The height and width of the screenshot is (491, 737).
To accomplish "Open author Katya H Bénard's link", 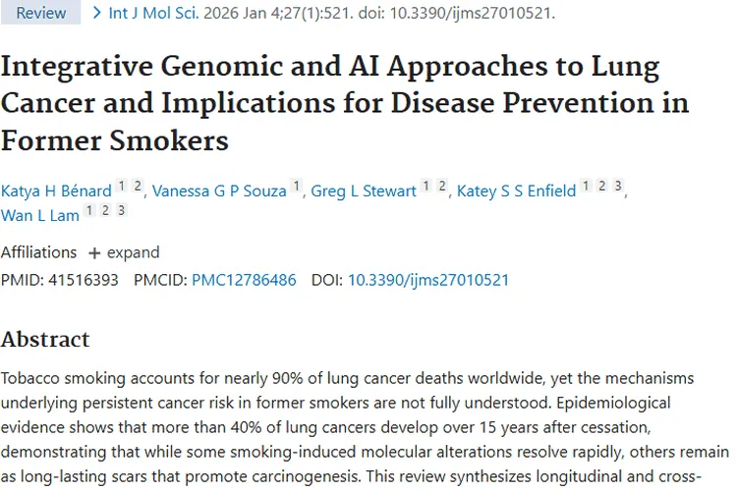I will (x=55, y=191).
